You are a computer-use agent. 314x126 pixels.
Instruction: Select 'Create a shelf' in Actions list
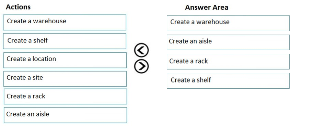coord(65,41)
